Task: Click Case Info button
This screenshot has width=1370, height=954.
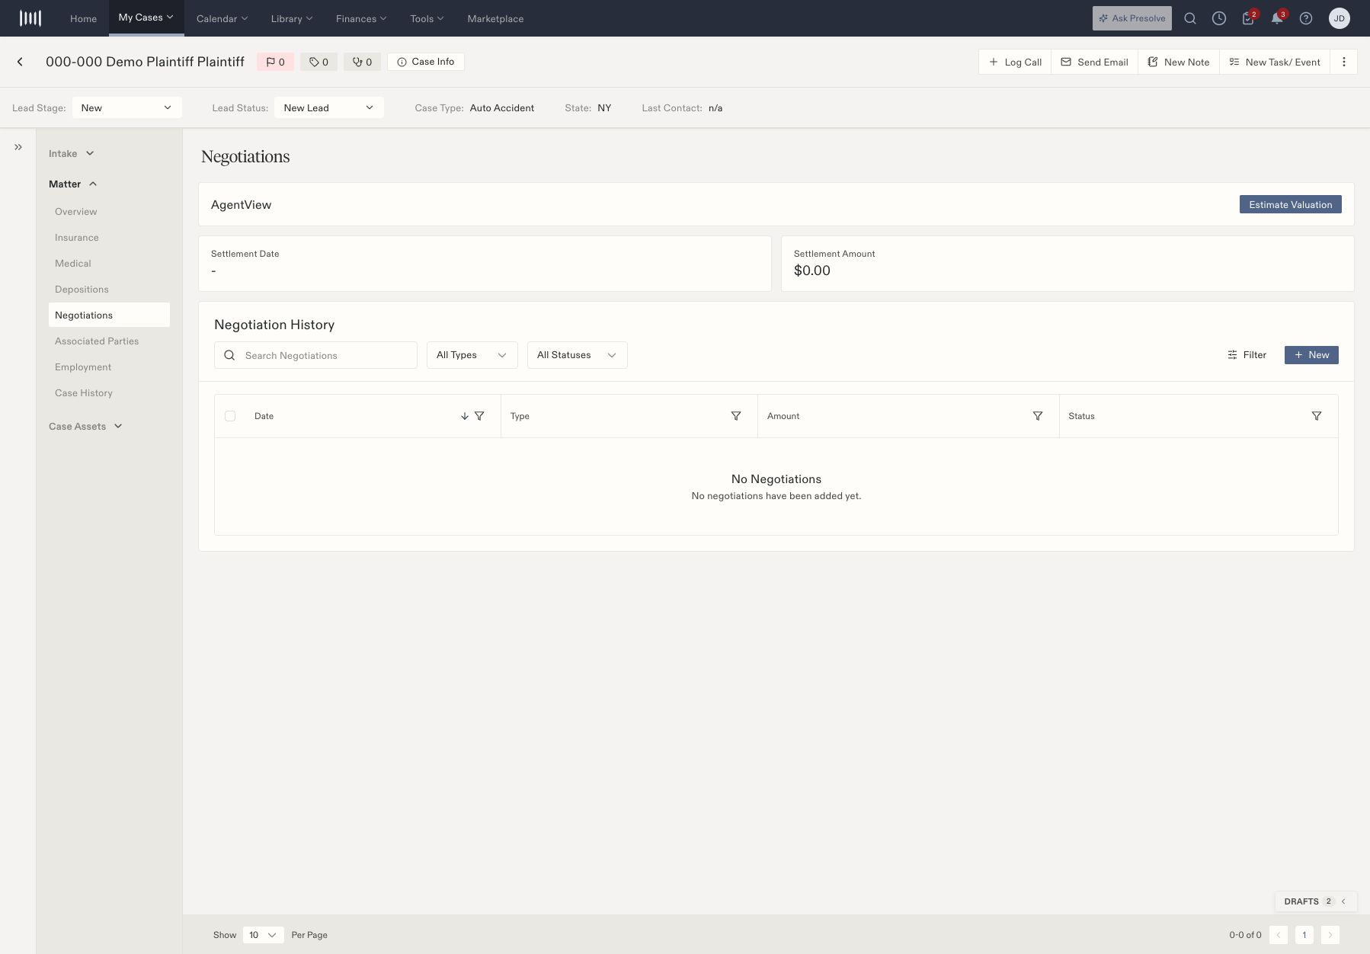Action: tap(426, 62)
